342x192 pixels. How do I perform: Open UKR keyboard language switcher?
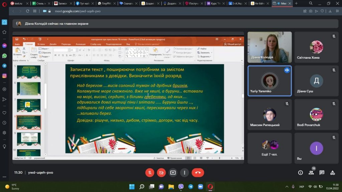(x=302, y=187)
